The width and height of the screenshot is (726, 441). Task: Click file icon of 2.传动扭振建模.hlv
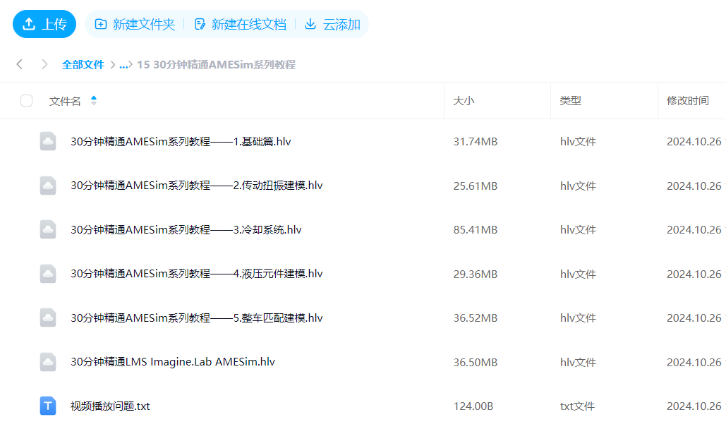click(x=48, y=186)
